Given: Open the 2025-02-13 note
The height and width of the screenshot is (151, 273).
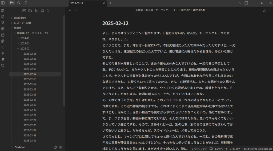Looking at the screenshot, I should click(30, 79).
